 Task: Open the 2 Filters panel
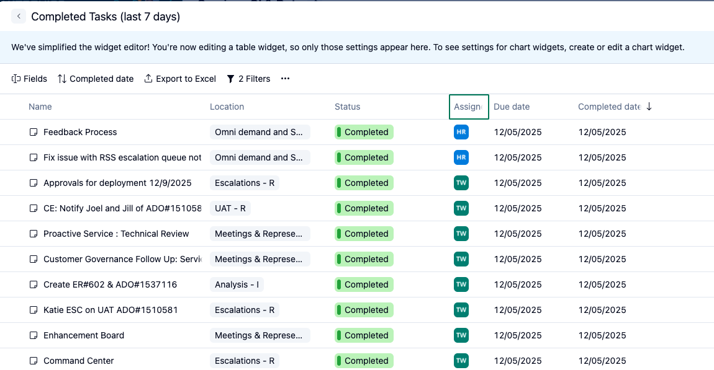pyautogui.click(x=248, y=79)
